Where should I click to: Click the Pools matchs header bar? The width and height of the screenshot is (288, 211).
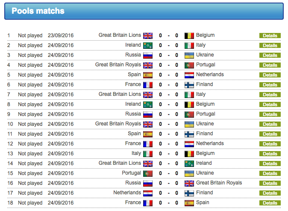[x=144, y=11]
